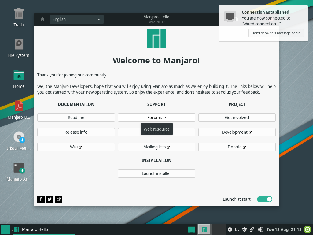Click the volume speaker tray icon

260,229
